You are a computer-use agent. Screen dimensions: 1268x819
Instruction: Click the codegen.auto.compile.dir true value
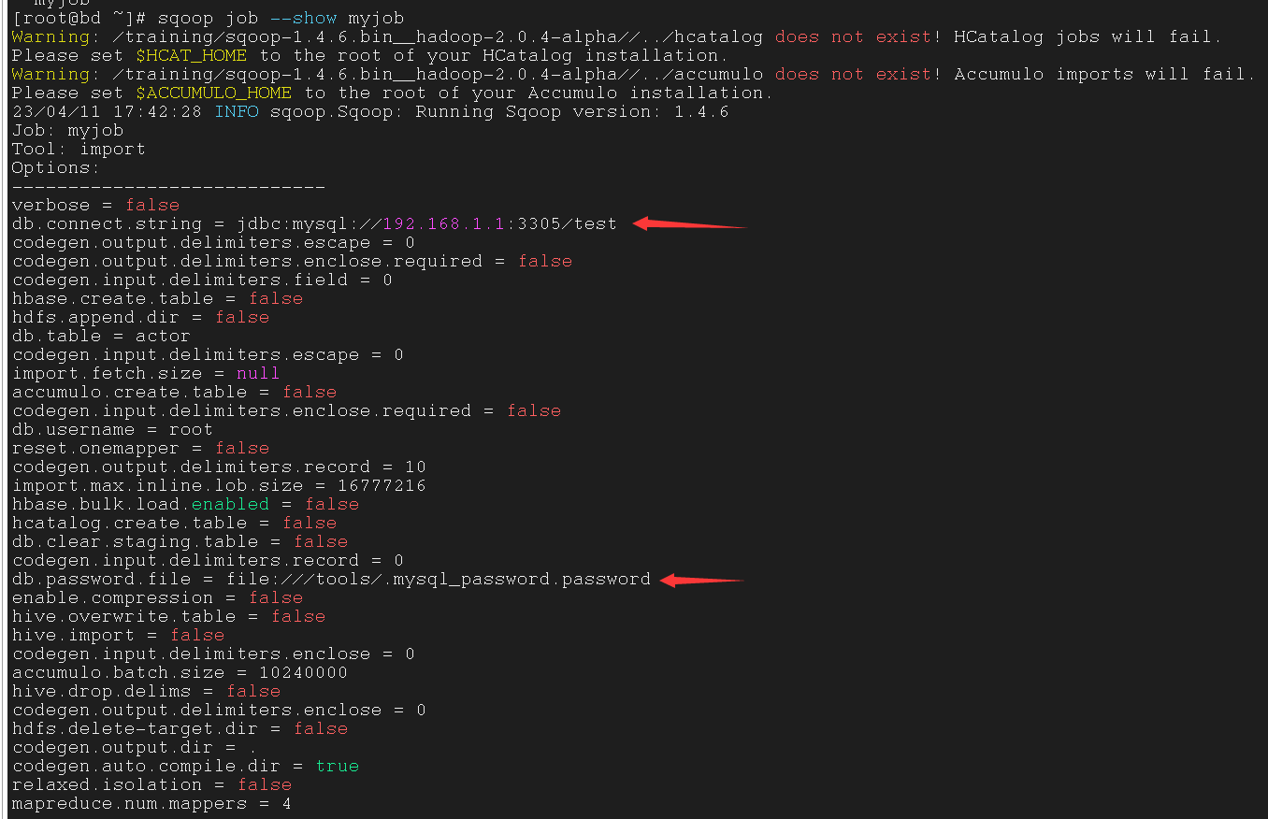pos(338,767)
